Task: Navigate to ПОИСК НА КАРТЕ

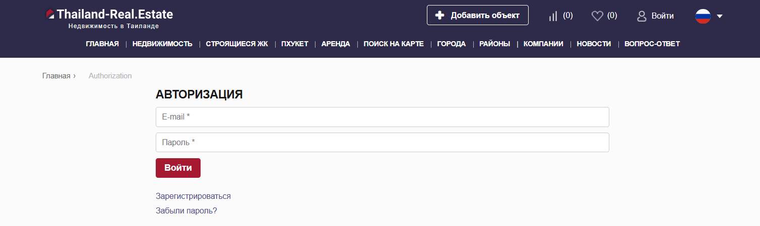Action: [x=394, y=44]
